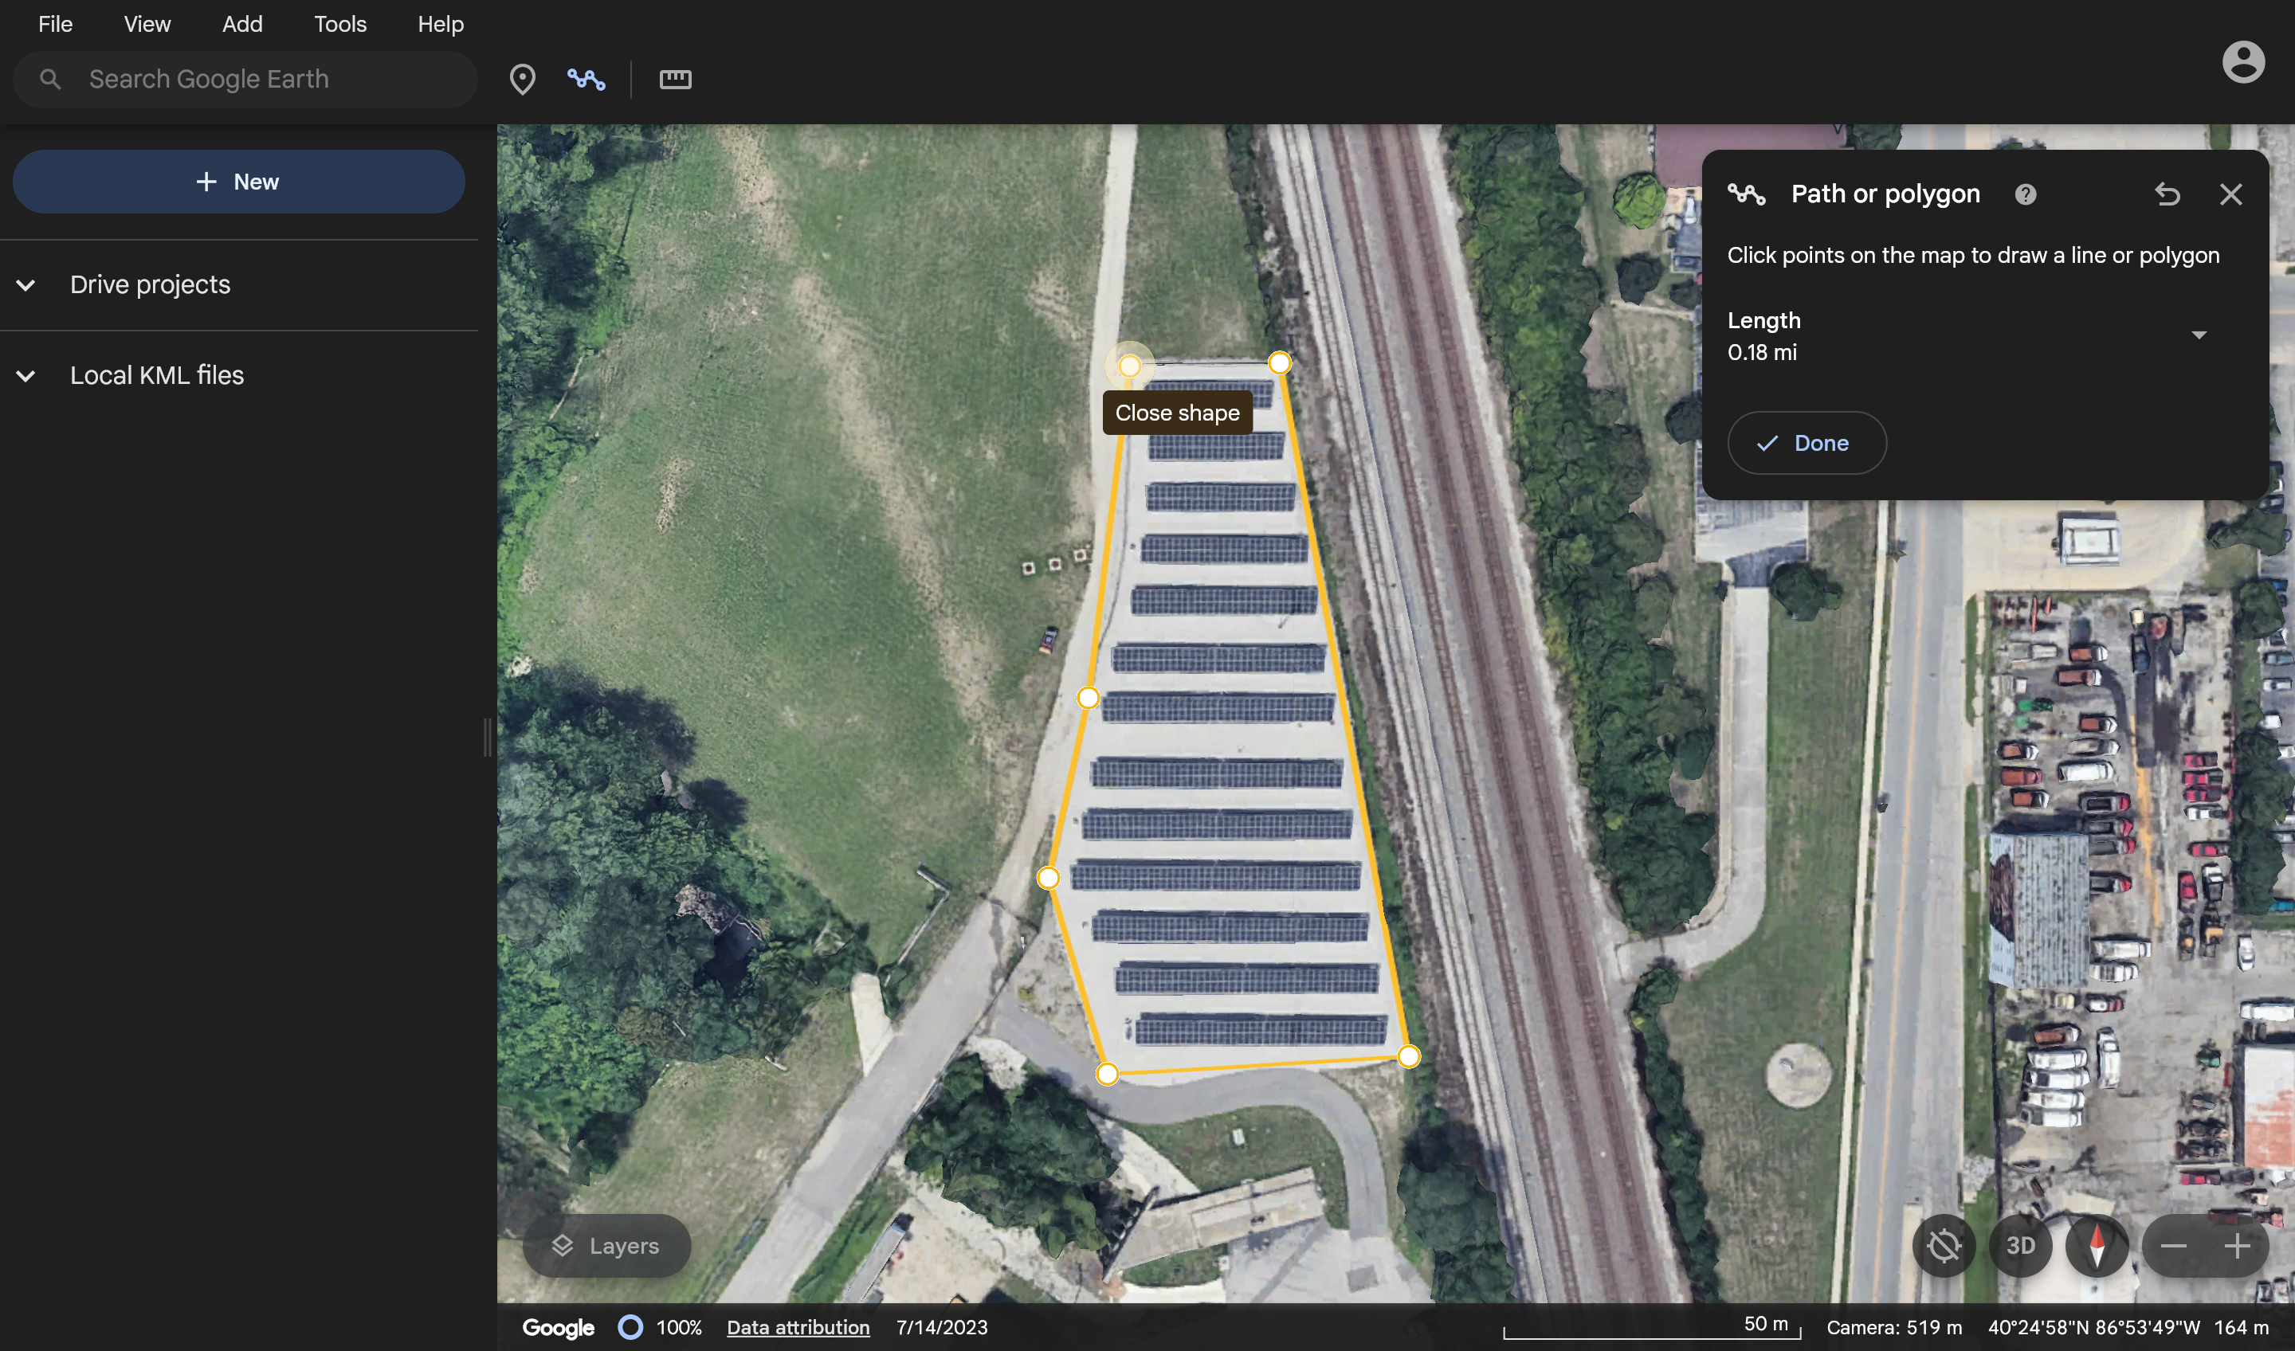Zoom in with the plus icon
Screen dimensions: 2295x1351
[x=2237, y=1245]
